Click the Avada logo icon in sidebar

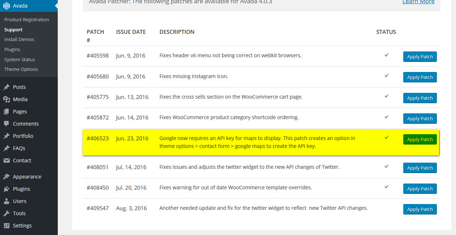pyautogui.click(x=6, y=6)
